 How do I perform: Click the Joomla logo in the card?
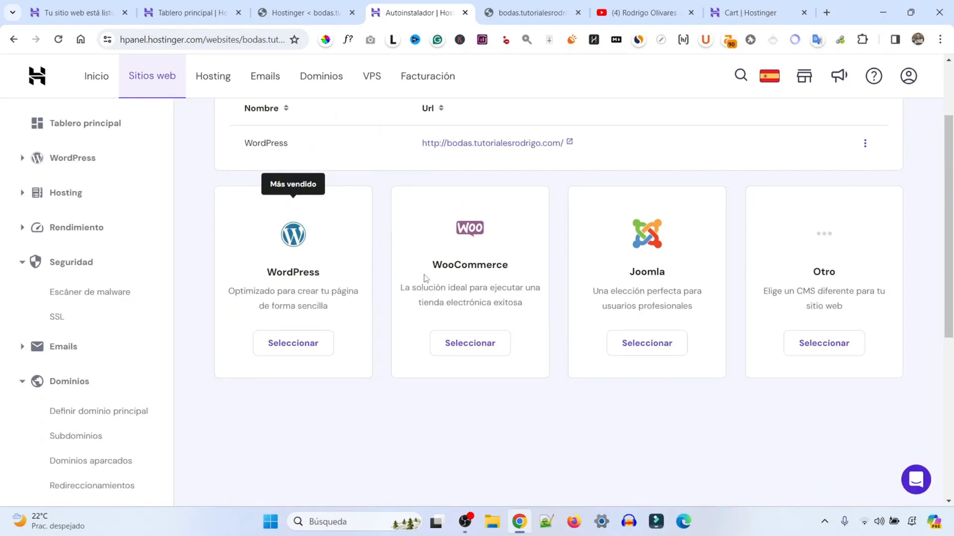(x=647, y=233)
